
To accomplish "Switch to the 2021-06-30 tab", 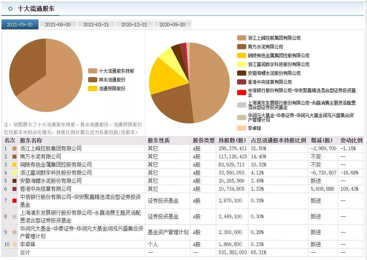I will coord(58,25).
